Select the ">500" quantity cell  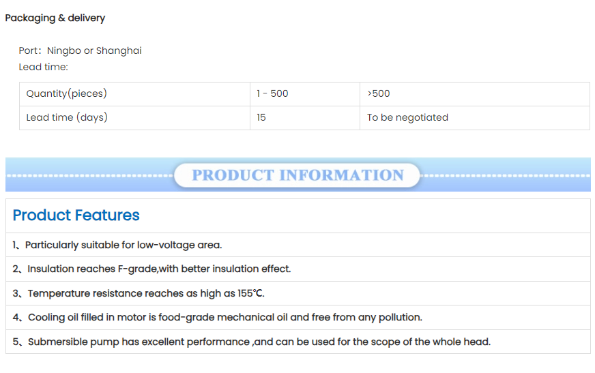pos(379,93)
